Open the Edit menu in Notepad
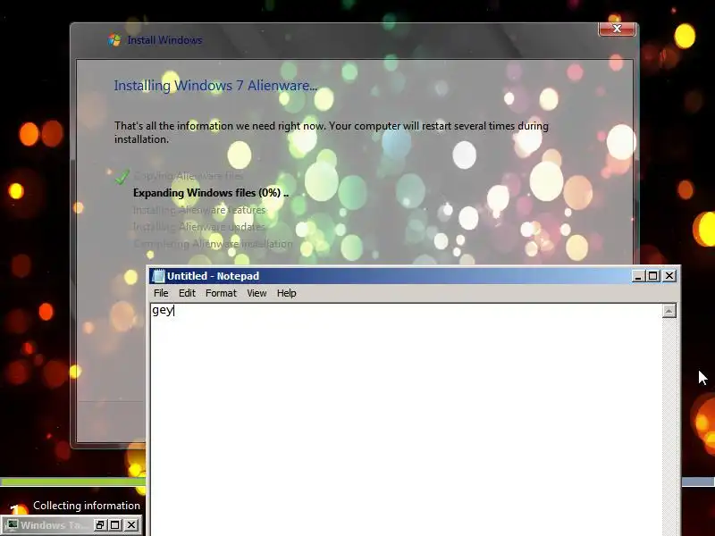 point(187,293)
